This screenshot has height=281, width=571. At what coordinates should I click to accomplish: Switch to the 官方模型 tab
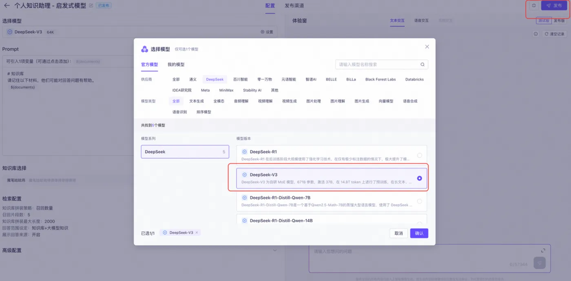149,64
